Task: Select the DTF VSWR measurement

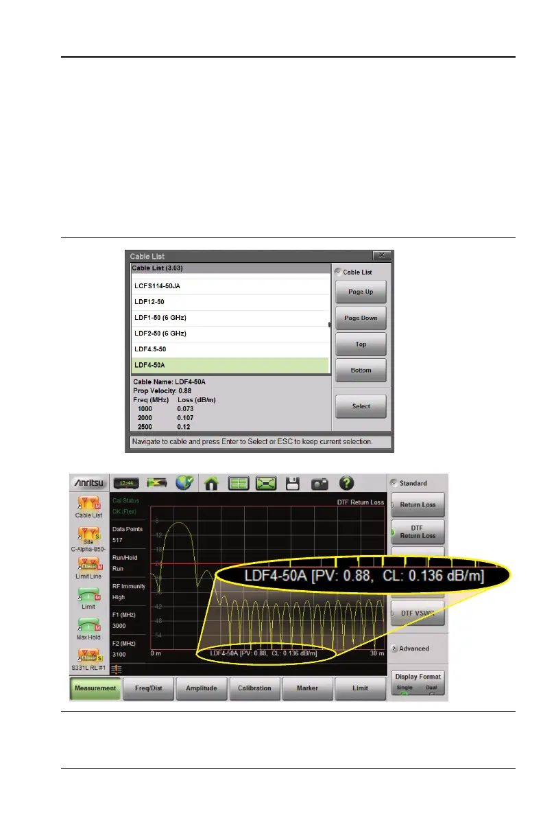Action: pos(418,613)
